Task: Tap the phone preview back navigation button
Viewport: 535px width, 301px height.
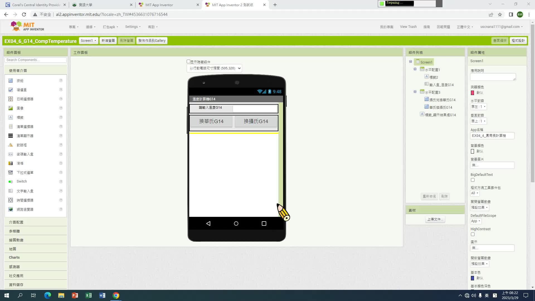Action: (208, 224)
